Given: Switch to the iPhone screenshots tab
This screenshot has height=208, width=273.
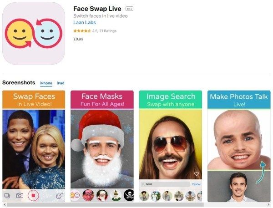Looking at the screenshot, I should tap(46, 83).
